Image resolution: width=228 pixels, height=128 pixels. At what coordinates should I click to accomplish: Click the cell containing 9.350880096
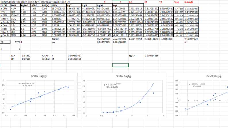pos(59,15)
